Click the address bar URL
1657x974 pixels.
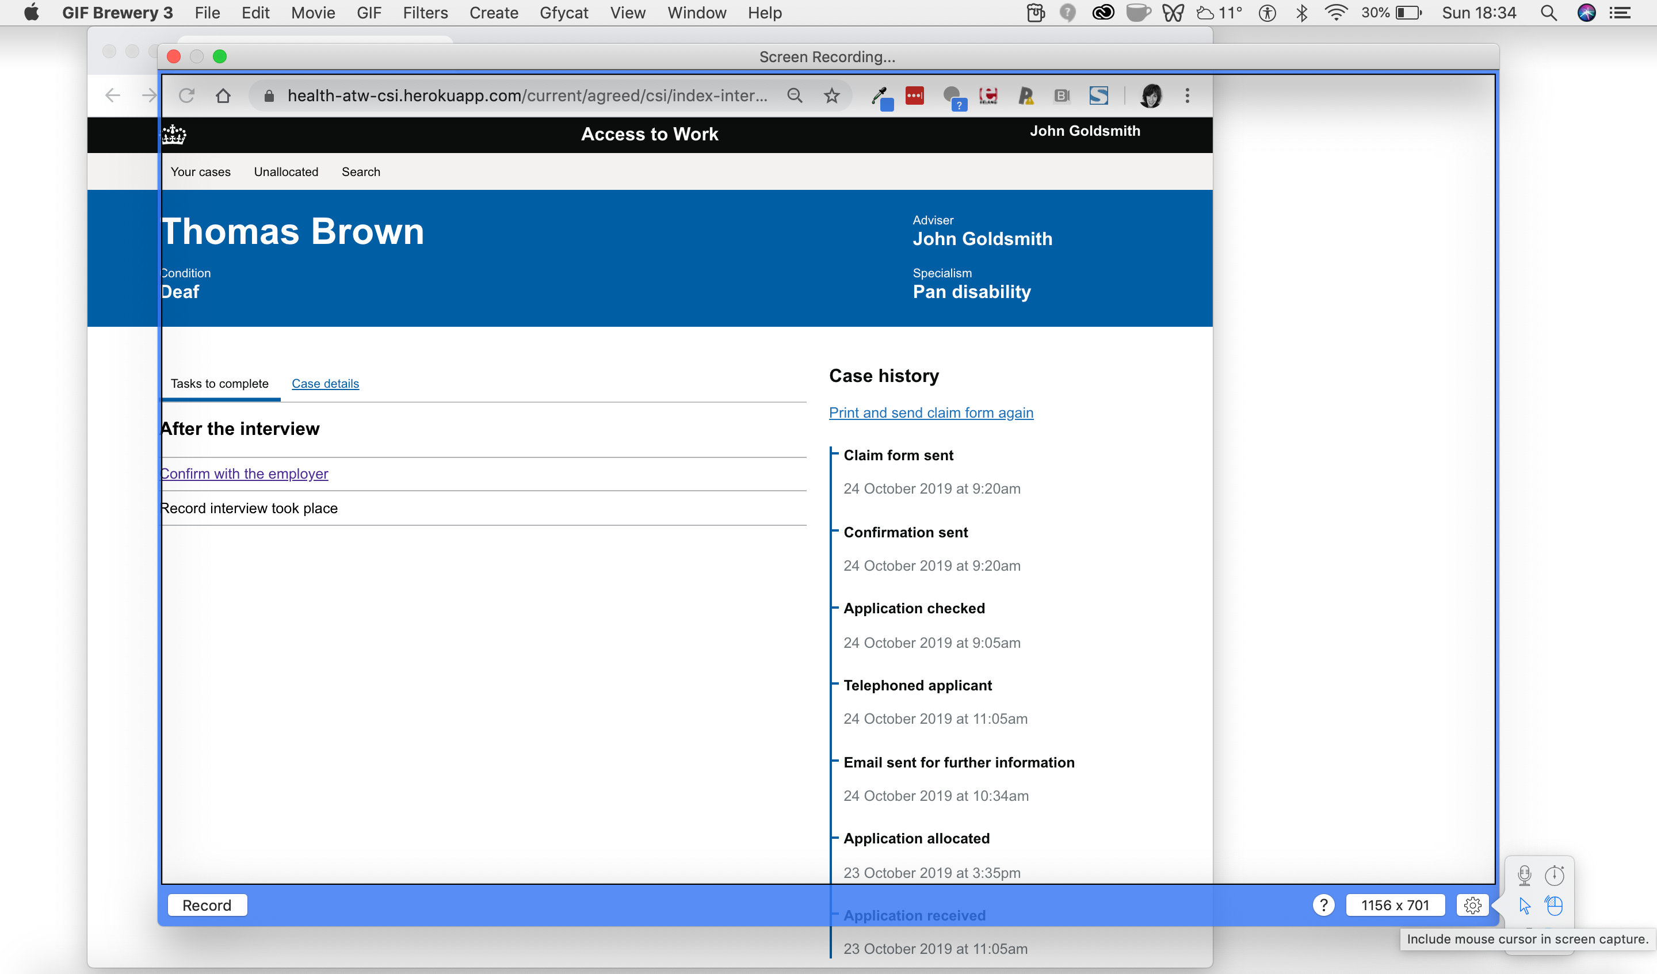click(528, 96)
